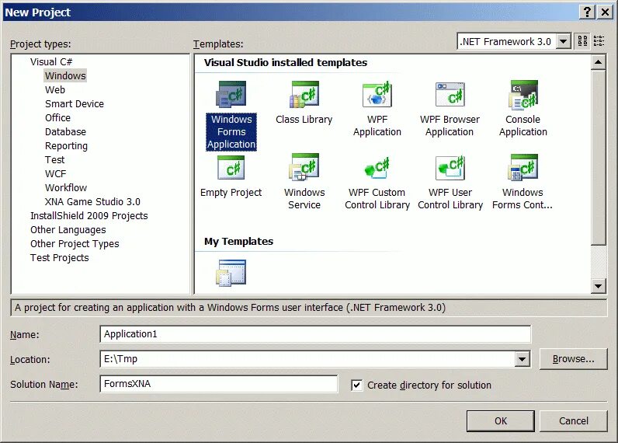Select the WCF project type
Viewport: 618px width, 443px height.
(56, 174)
